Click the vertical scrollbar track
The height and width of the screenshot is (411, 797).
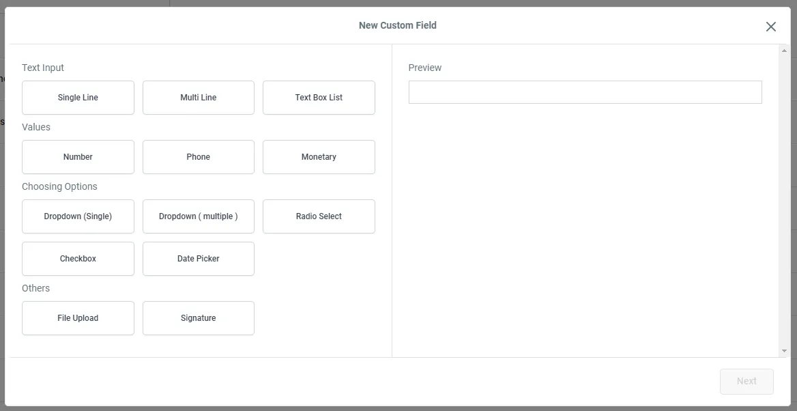coord(784,205)
